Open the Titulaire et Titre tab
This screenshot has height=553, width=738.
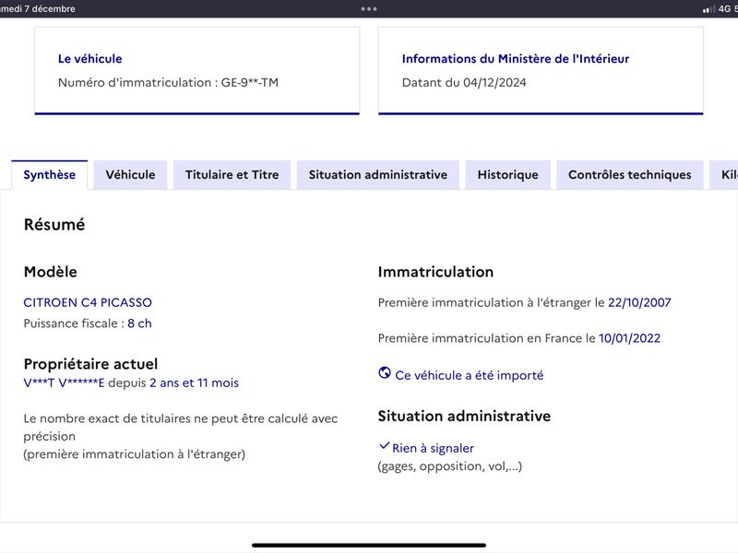click(232, 175)
